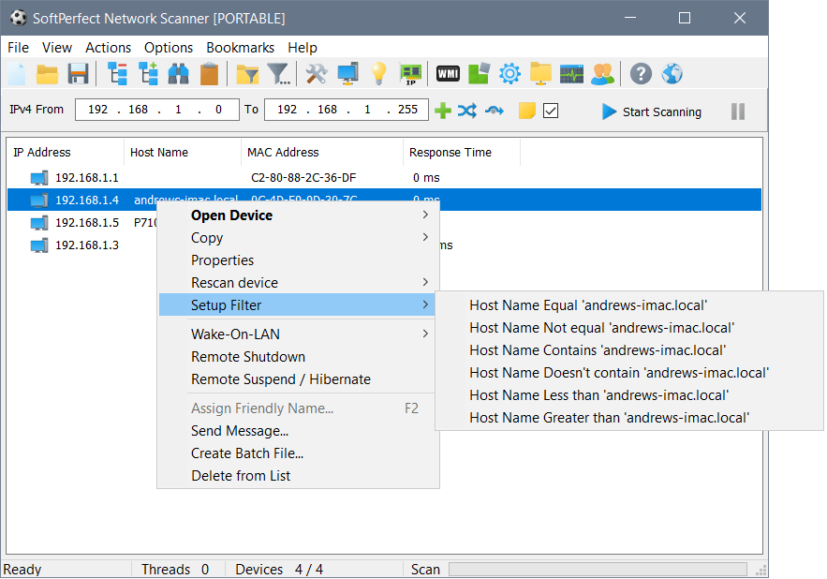Open the WMI query icon
Screen dimensions: 827x579
click(x=448, y=74)
